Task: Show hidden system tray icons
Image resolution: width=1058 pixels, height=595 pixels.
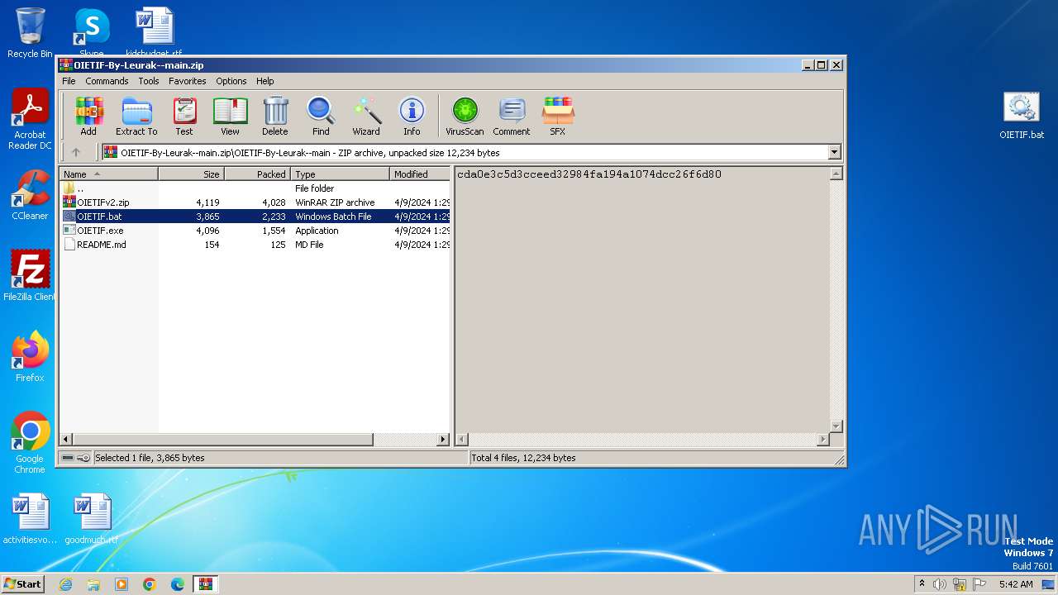Action: [922, 584]
